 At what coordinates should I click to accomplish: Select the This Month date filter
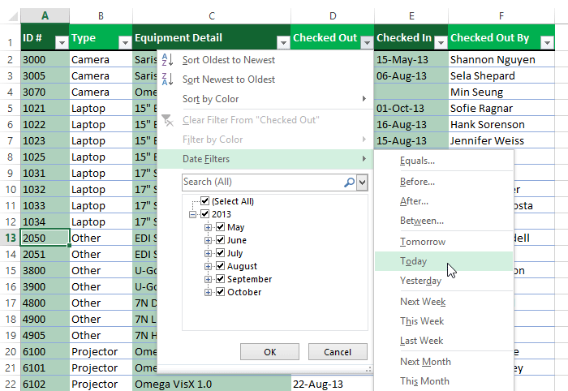[x=444, y=381]
